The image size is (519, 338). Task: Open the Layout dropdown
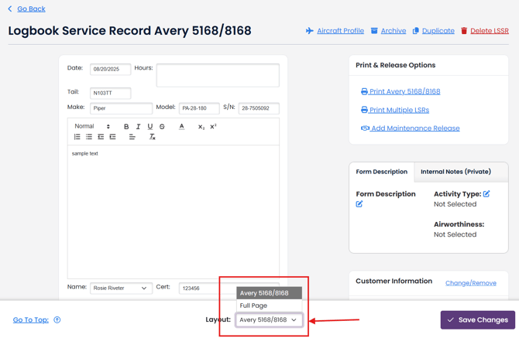point(269,320)
